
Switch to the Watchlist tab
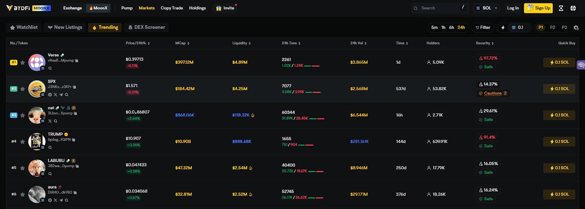[x=24, y=27]
